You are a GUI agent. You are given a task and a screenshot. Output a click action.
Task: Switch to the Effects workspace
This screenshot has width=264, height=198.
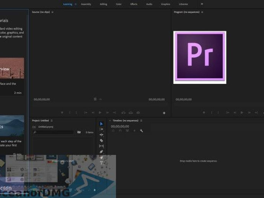pos(134,4)
